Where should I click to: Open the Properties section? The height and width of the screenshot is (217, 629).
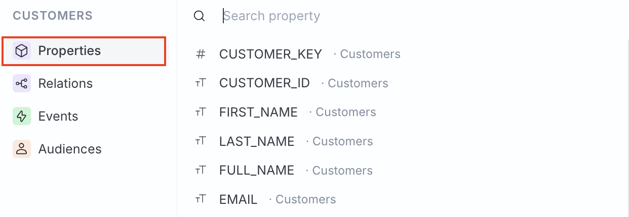(x=69, y=51)
